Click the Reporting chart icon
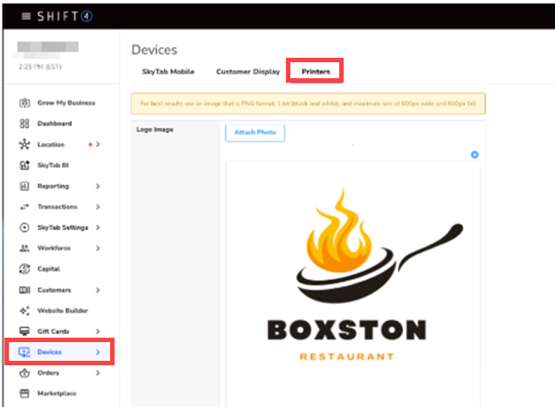The height and width of the screenshot is (407, 555). pos(25,186)
